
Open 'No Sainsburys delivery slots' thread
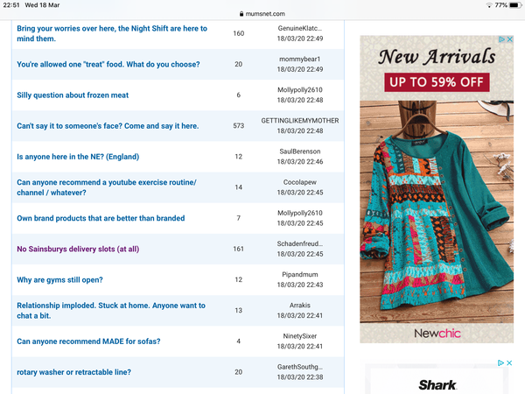(78, 249)
